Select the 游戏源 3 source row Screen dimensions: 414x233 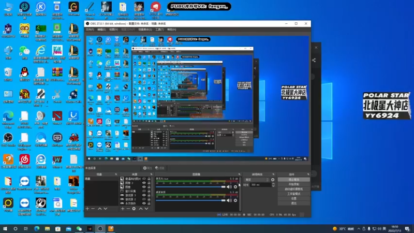pyautogui.click(x=136, y=195)
